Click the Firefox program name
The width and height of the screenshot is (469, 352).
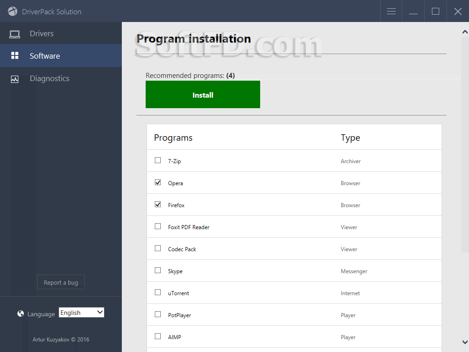tap(176, 205)
